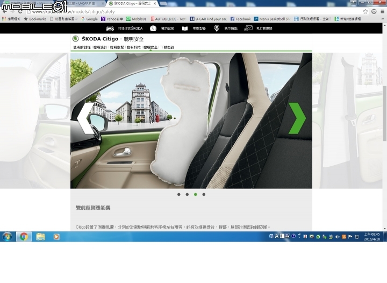The width and height of the screenshot is (387, 283).
Task: Click the green circle tray icon
Action: tap(318, 237)
